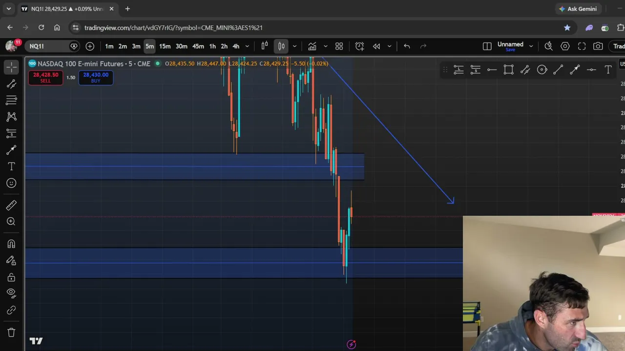This screenshot has height=351, width=625.
Task: Switch to 2m timeframe
Action: point(123,46)
